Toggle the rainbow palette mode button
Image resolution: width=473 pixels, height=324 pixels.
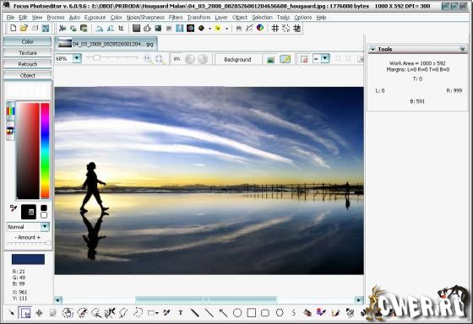click(x=10, y=111)
